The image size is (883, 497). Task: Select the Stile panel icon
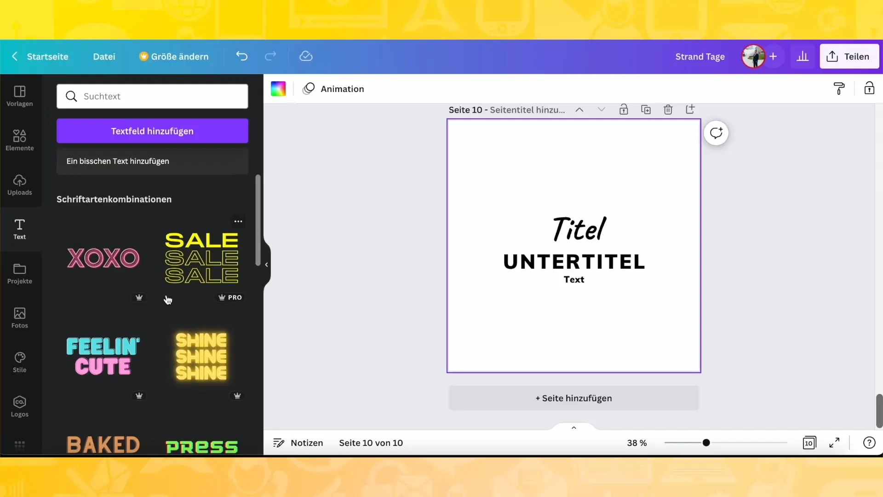20,361
